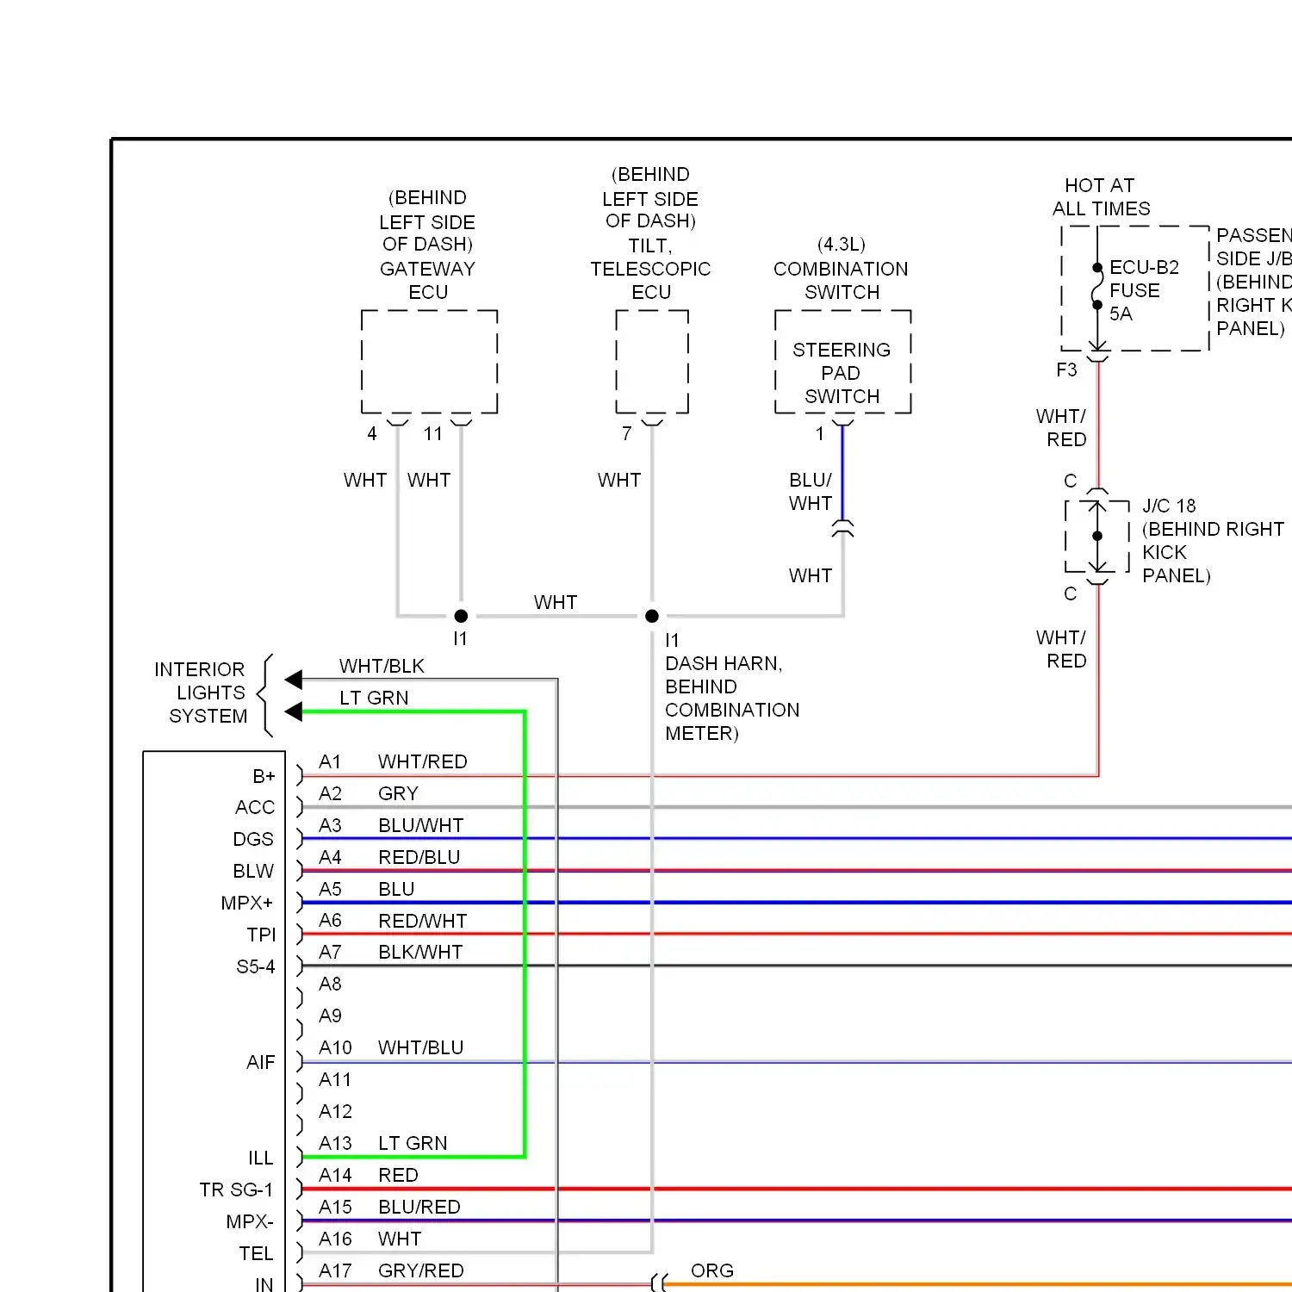Click the A3 BLU/WHT pin label
This screenshot has height=1292, width=1292.
(x=391, y=825)
